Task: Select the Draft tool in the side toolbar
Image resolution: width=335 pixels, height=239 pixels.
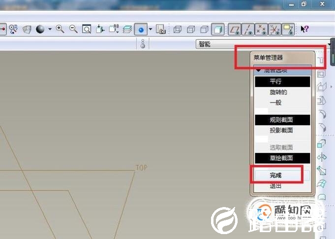Action: (x=322, y=101)
